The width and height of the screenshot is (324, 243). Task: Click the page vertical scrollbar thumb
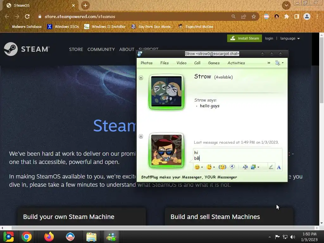321,70
